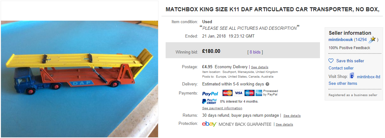Visit the mintinbox-ltd shop link
Image resolution: width=385 pixels, height=138 pixels.
coord(368,76)
